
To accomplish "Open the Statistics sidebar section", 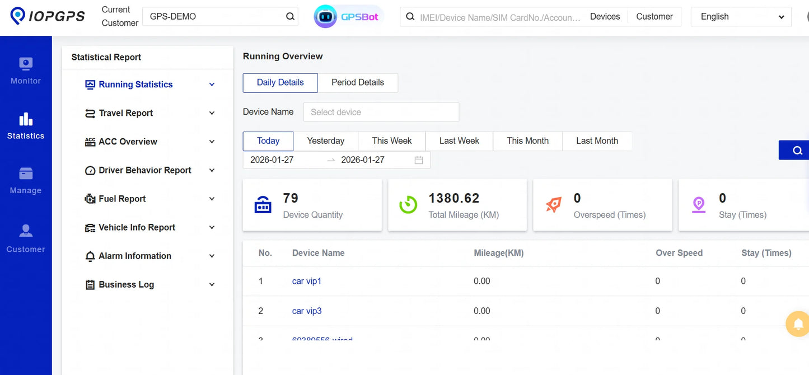I will pyautogui.click(x=26, y=126).
